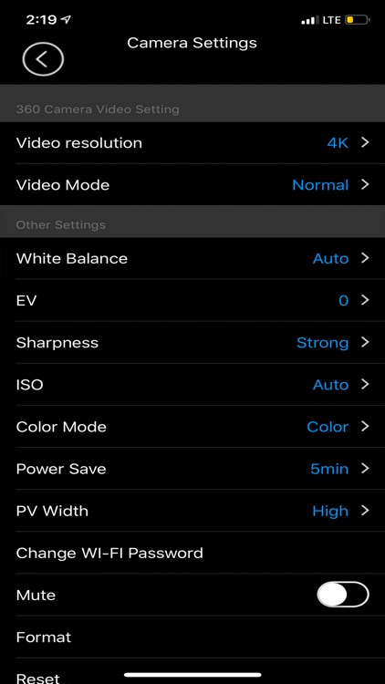This screenshot has height=684, width=385.
Task: Tap the EV chevron arrow
Action: click(365, 300)
